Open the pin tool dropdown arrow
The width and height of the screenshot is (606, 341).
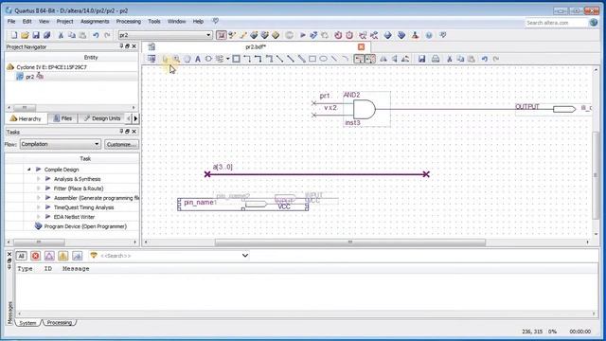click(x=228, y=59)
